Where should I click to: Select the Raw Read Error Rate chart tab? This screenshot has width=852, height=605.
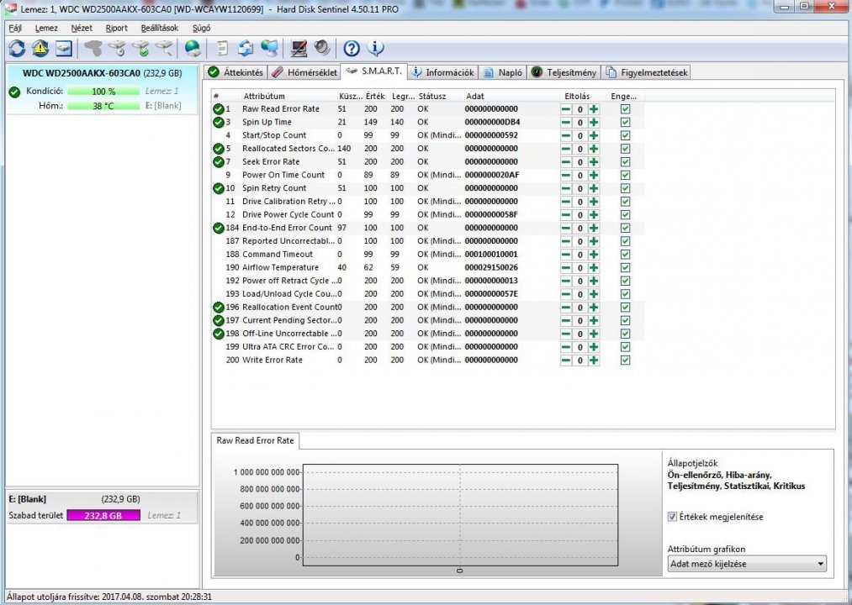[255, 440]
